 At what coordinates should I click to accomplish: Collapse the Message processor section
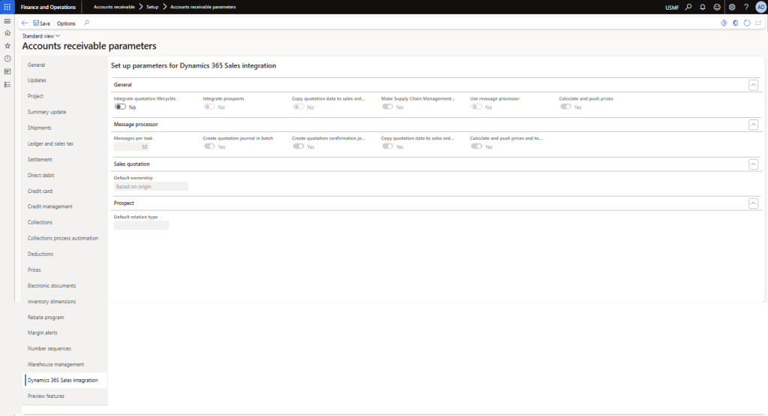point(753,125)
